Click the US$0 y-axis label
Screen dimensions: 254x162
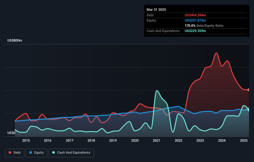11,133
